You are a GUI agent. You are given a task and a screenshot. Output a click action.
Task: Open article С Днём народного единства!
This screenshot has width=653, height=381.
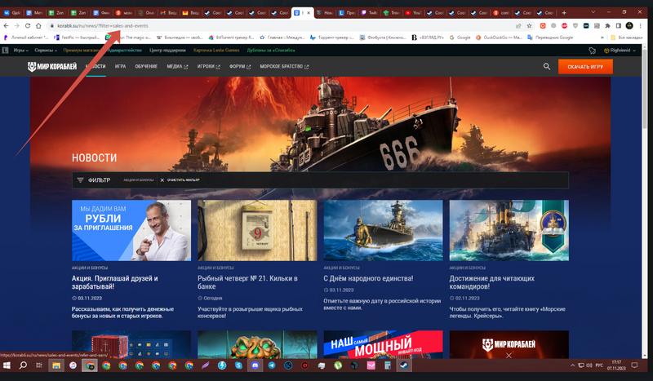tap(368, 278)
